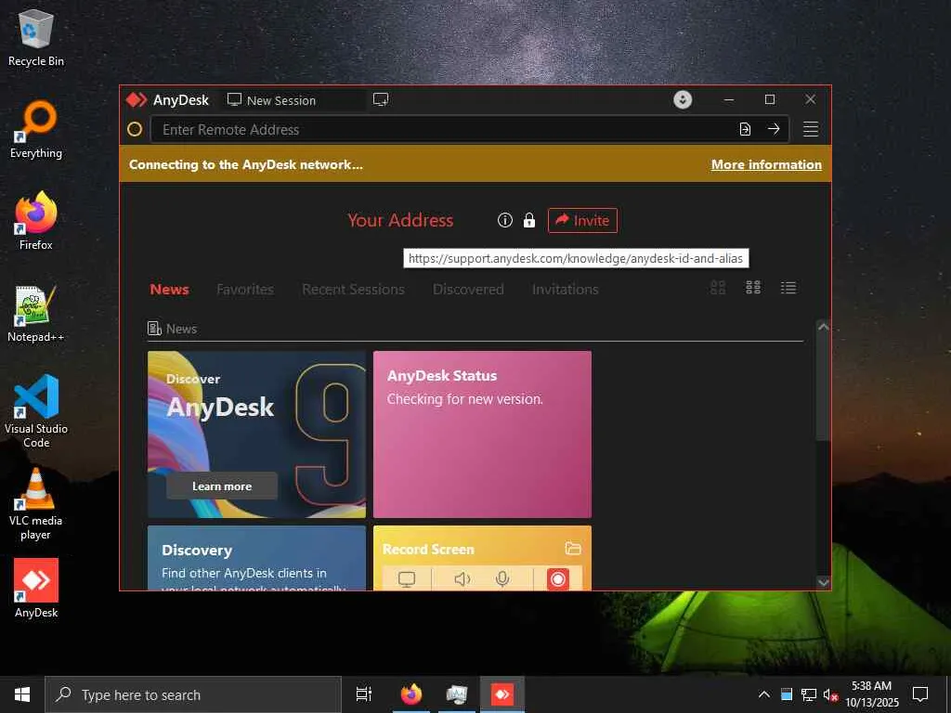951x713 pixels.
Task: Open the News tab
Action: click(169, 290)
